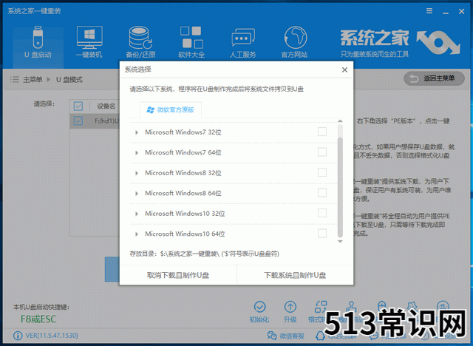Click scroll up arrow in system list

340,121
